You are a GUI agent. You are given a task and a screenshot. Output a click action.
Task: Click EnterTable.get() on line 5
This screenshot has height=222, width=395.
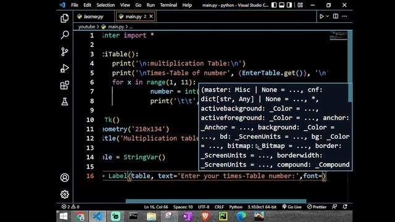click(x=272, y=73)
